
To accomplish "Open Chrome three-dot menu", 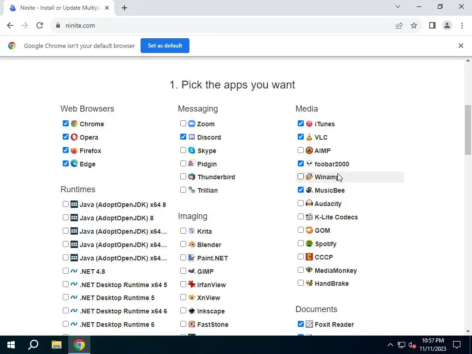I will coord(462,26).
